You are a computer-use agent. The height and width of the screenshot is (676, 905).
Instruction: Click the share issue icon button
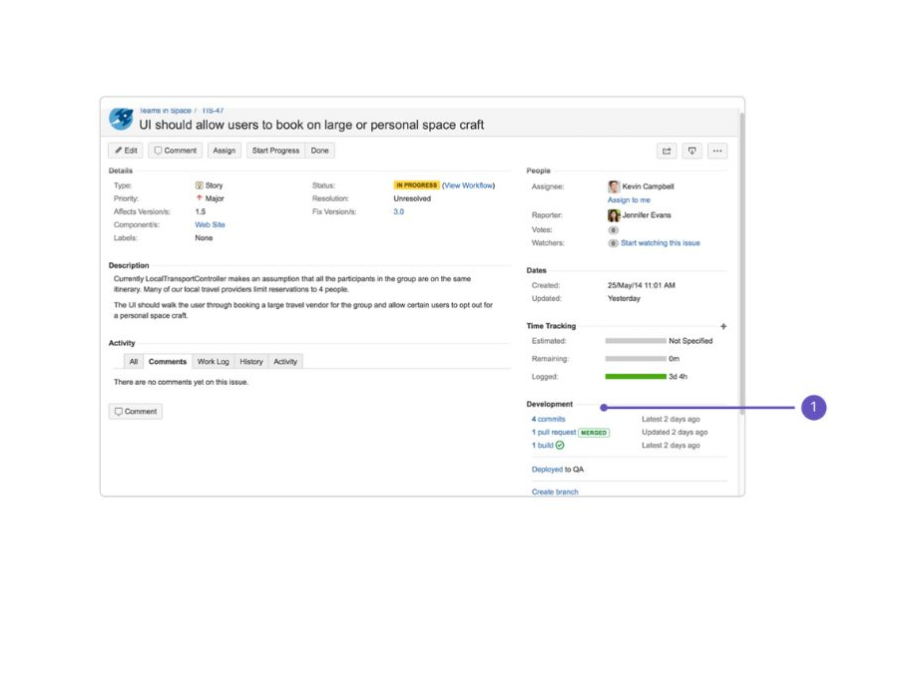[x=667, y=152]
